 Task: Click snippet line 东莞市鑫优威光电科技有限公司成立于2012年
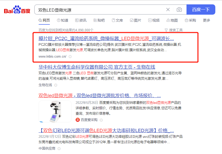tap(104, 142)
